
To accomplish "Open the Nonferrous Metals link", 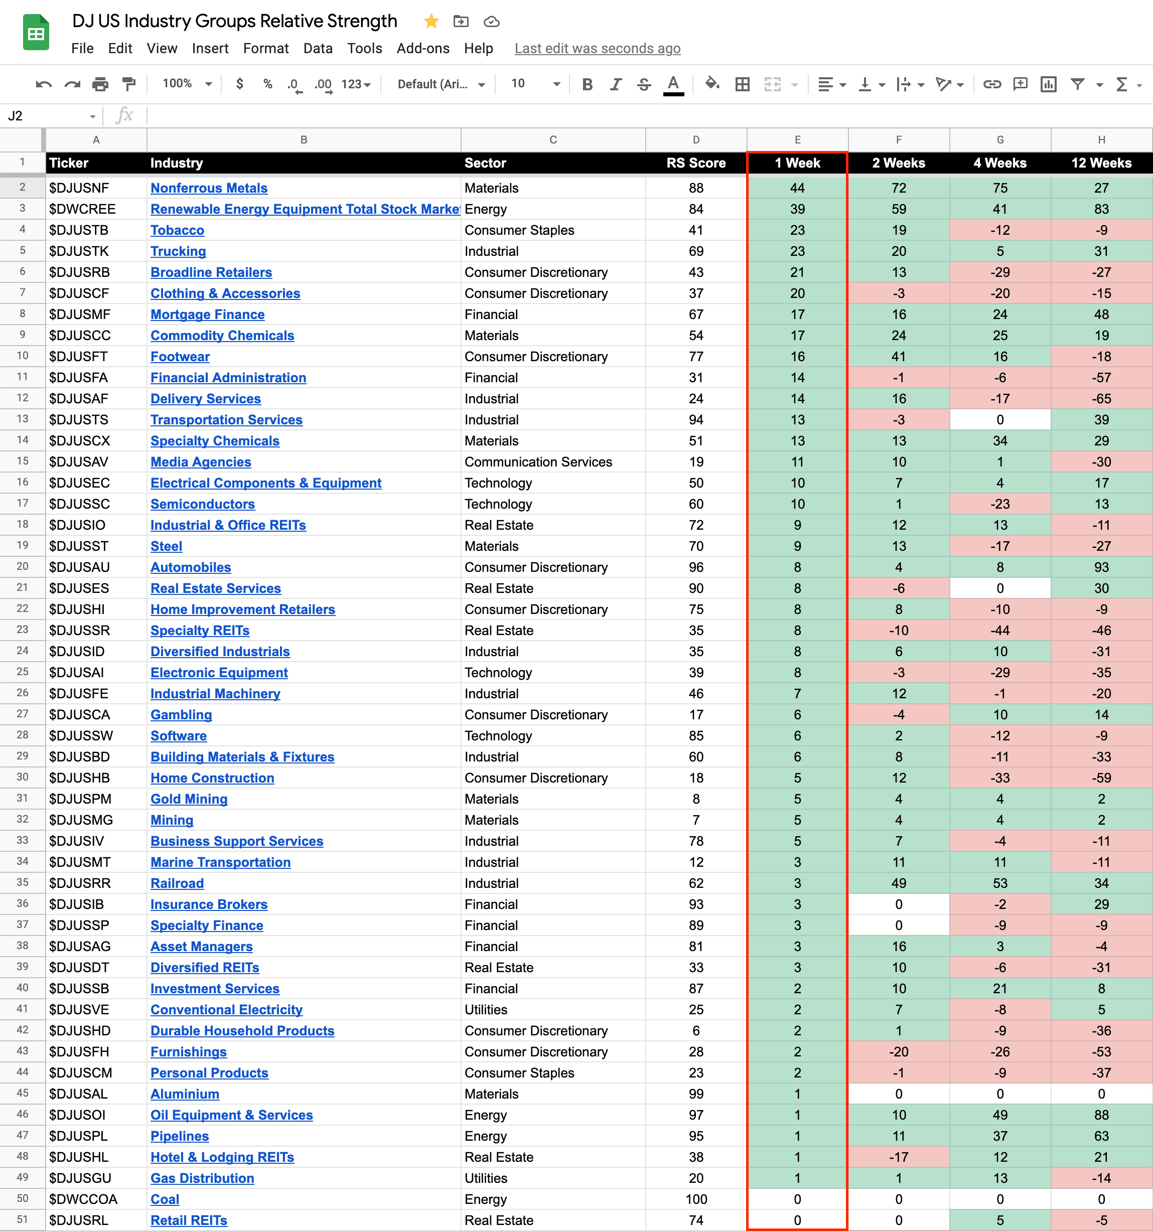I will click(209, 188).
